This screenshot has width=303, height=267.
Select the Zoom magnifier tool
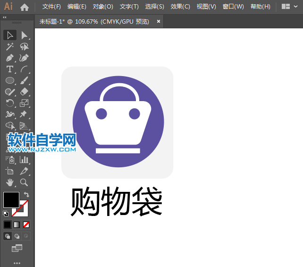point(24,182)
